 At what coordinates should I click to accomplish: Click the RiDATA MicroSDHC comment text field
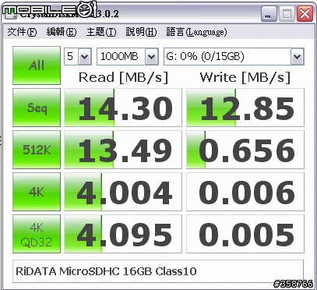[158, 271]
